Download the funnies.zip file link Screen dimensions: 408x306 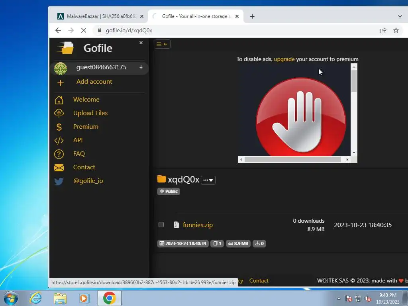[198, 225]
